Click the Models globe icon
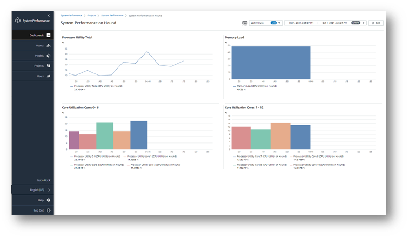409x238 pixels. pyautogui.click(x=48, y=56)
